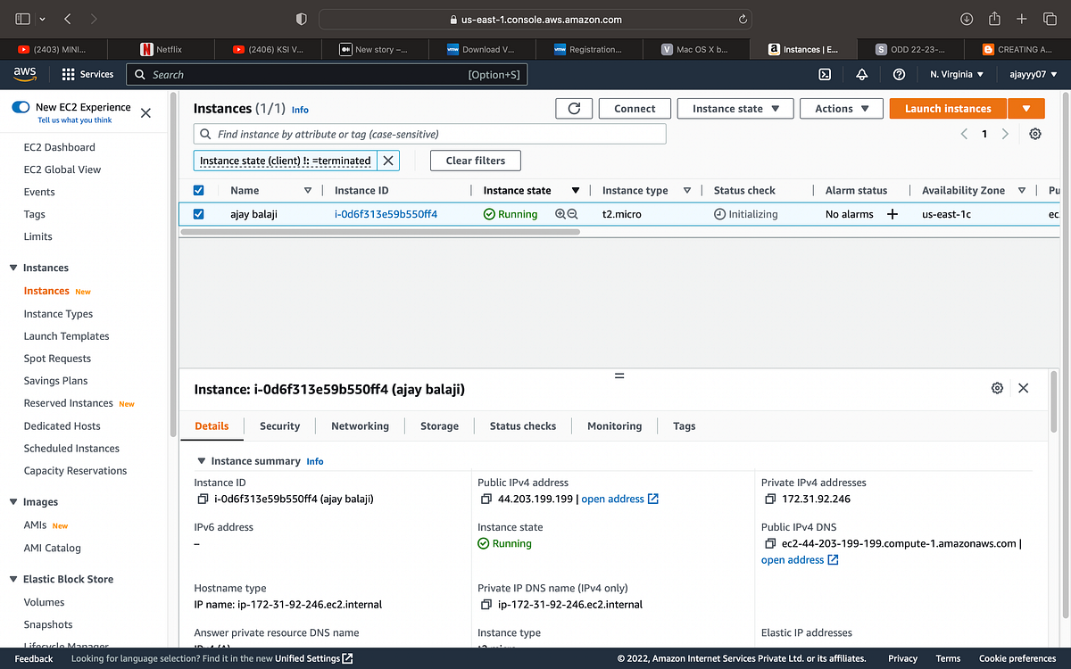Open settings gear in the instance details panel
The width and height of the screenshot is (1071, 669).
pyautogui.click(x=997, y=388)
